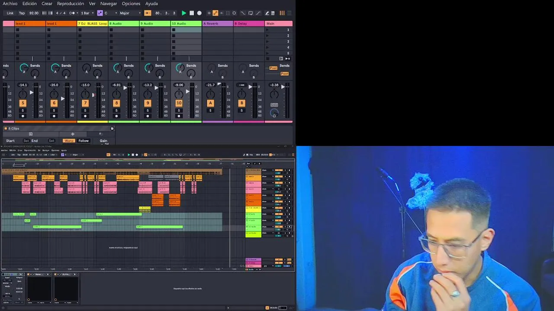The image size is (554, 311).
Task: Click the Main track volume fader handle
Action: coord(283,87)
